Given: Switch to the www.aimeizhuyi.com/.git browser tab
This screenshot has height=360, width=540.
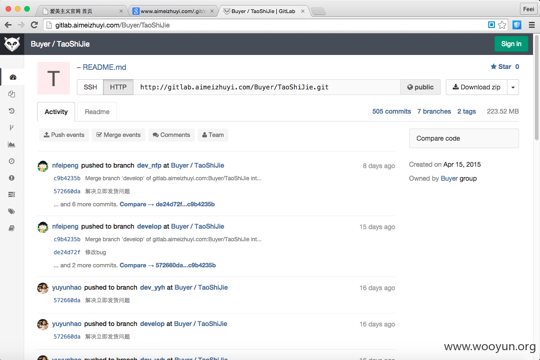Looking at the screenshot, I should click(x=173, y=11).
